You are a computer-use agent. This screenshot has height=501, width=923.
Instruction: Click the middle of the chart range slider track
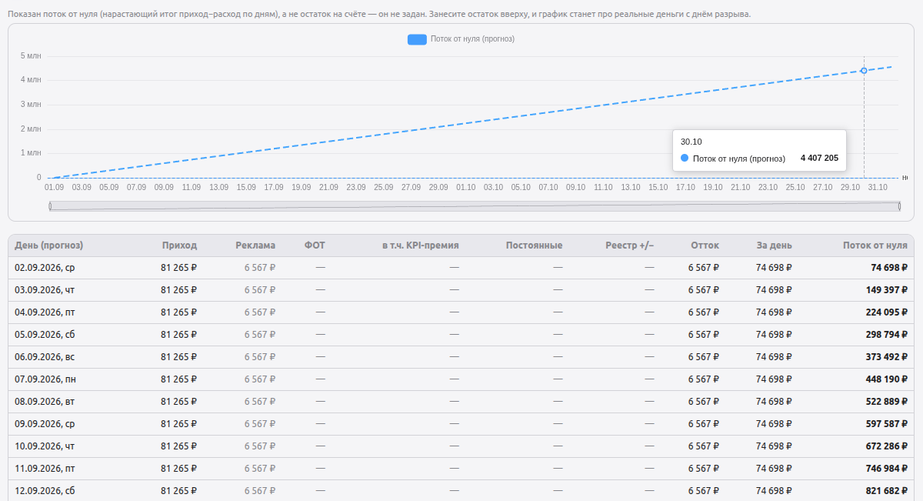coord(475,206)
